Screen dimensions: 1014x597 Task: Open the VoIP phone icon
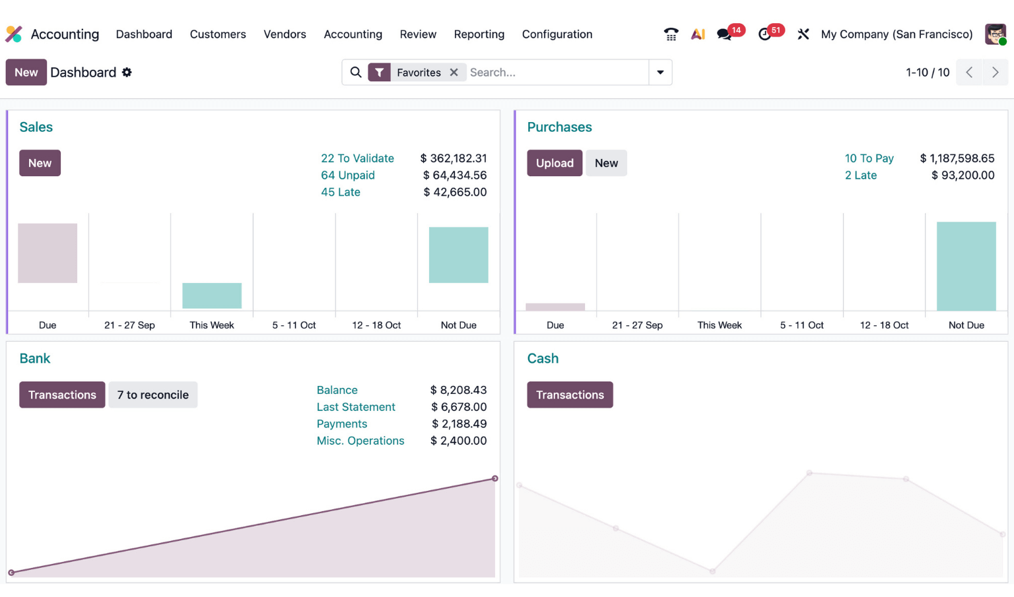pyautogui.click(x=671, y=34)
